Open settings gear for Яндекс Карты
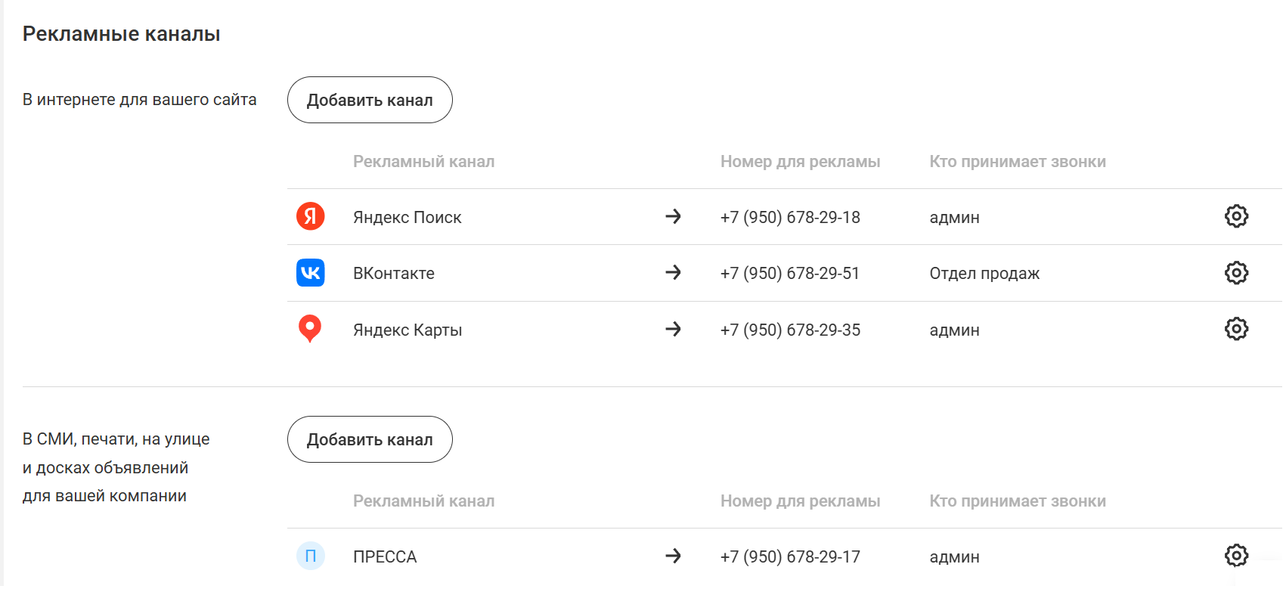The height and width of the screenshot is (589, 1286). pyautogui.click(x=1236, y=329)
